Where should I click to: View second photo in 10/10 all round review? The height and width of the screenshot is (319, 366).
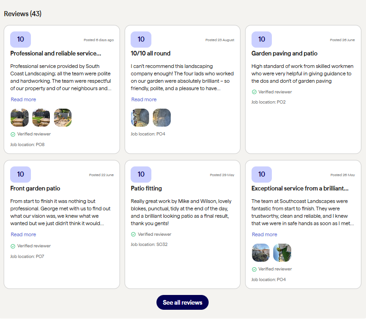pyautogui.click(x=162, y=118)
